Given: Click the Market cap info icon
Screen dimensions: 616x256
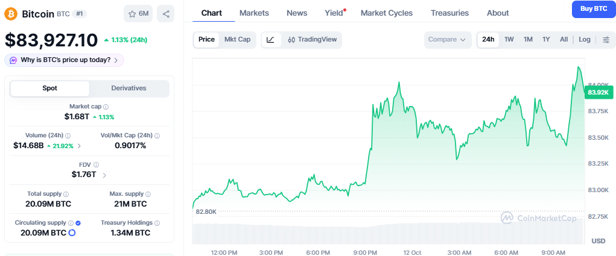Looking at the screenshot, I should [x=106, y=107].
